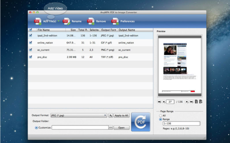The image size is (230, 143).
Task: Sort by the File Name column header
Action: tap(51, 30)
